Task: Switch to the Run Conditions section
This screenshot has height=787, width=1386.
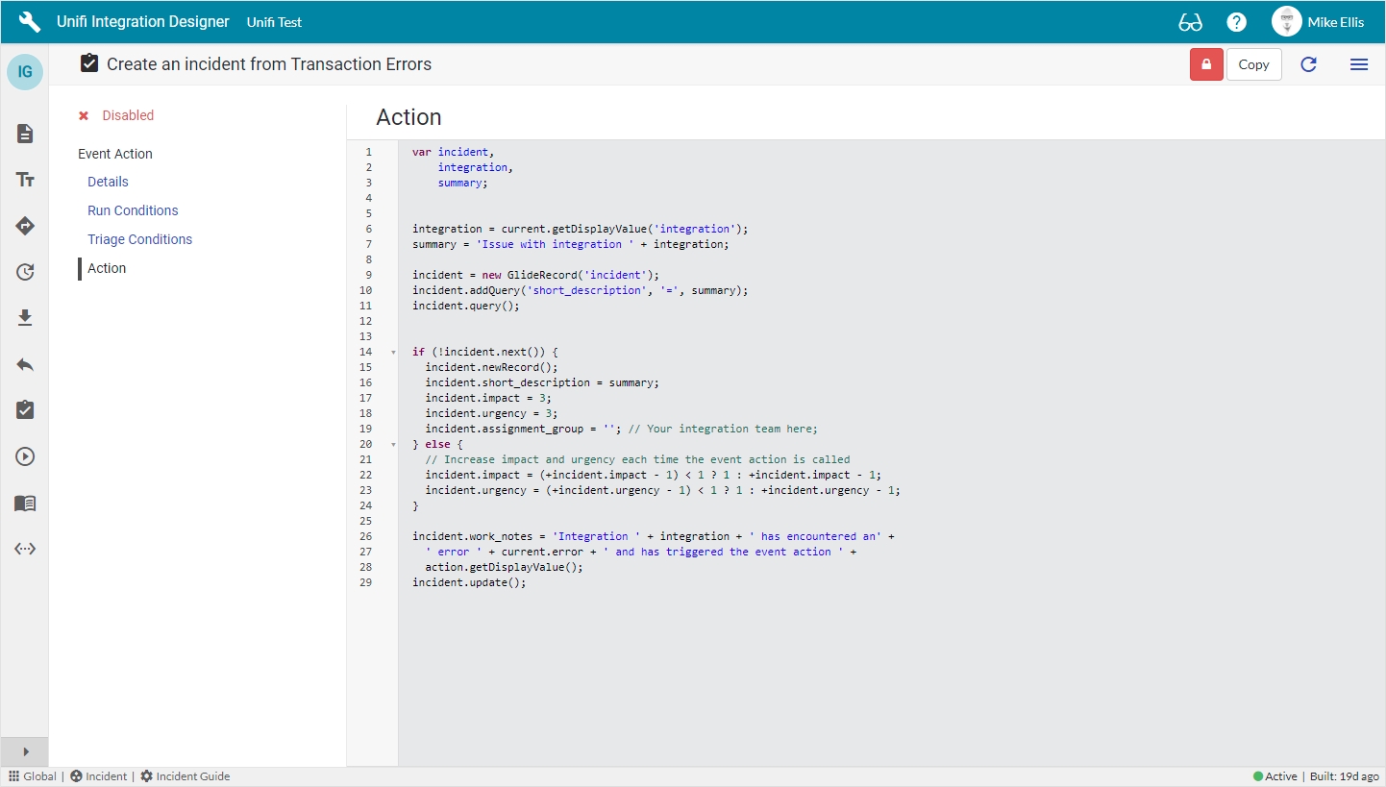Action: point(133,210)
